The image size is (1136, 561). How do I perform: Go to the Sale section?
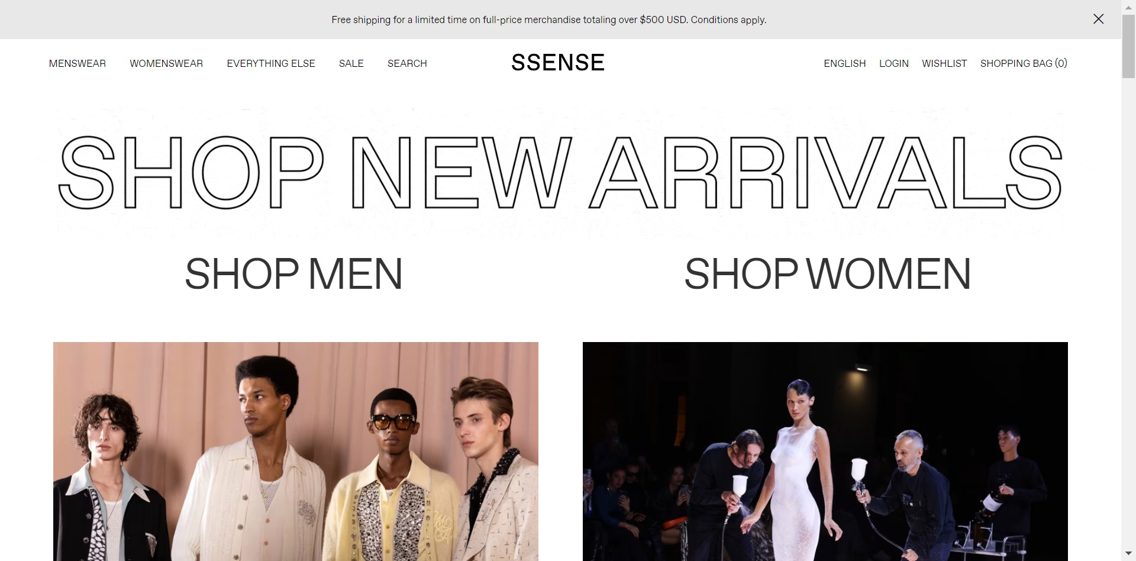pyautogui.click(x=351, y=63)
